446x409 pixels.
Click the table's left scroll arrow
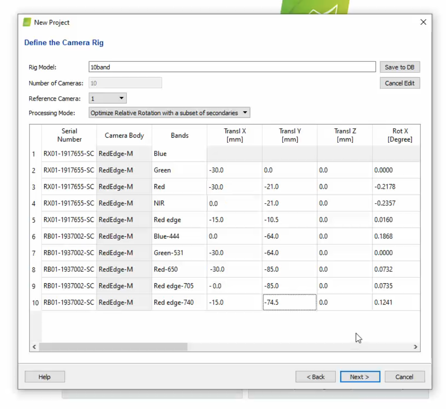pos(34,347)
